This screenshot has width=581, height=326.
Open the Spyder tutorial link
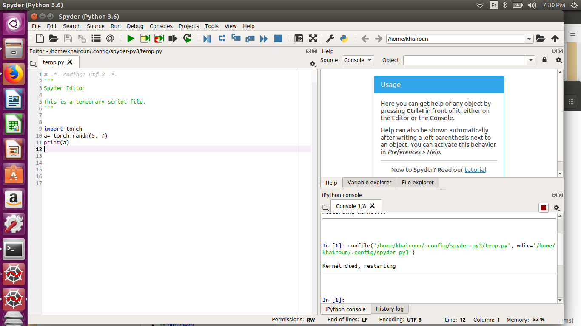coord(475,170)
